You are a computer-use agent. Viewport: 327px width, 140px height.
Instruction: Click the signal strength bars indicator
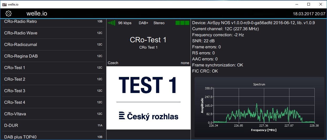(111, 23)
